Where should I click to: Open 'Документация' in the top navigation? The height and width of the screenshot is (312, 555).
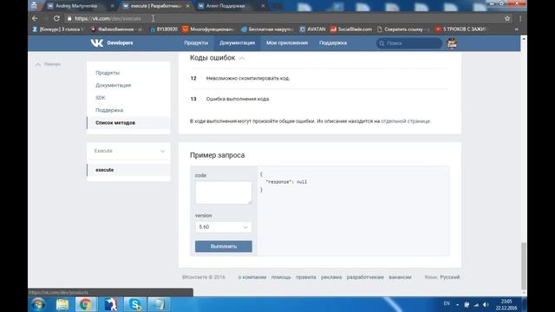click(237, 42)
